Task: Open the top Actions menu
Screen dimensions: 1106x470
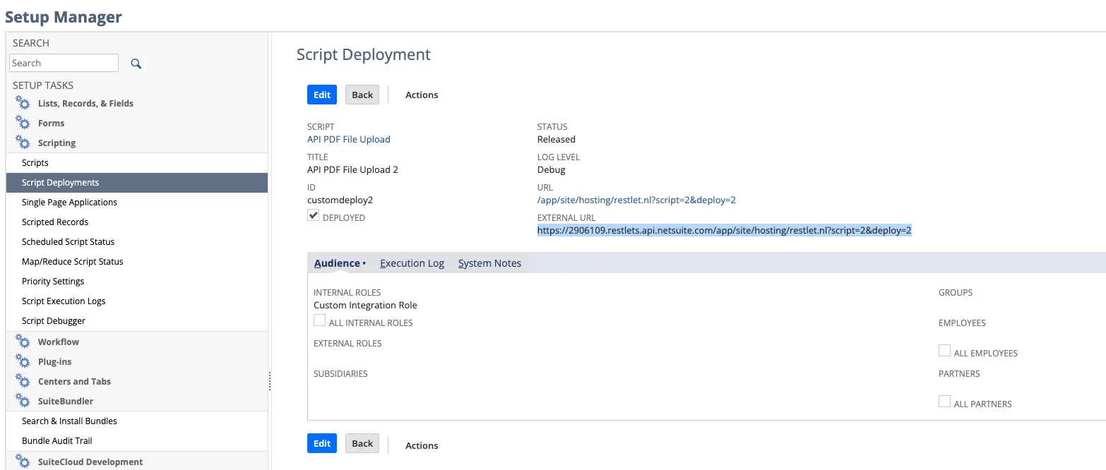Action: [422, 95]
